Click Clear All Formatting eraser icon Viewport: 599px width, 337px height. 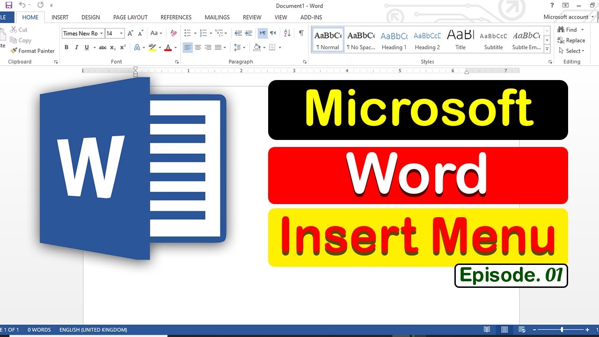[174, 33]
